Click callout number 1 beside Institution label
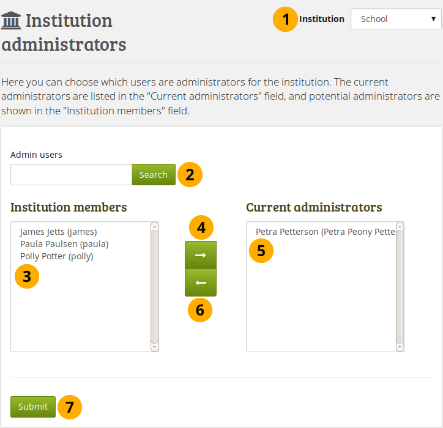443x428 pixels. 285,19
